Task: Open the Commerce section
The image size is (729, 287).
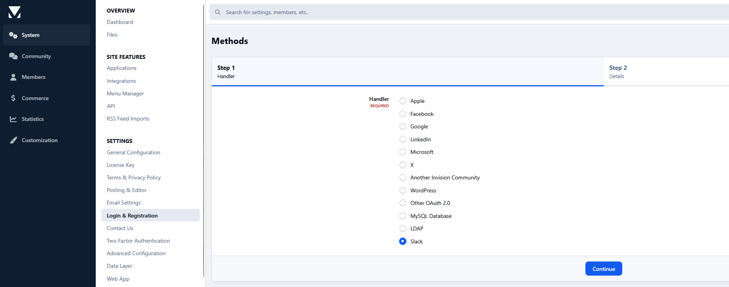Action: 47,98
